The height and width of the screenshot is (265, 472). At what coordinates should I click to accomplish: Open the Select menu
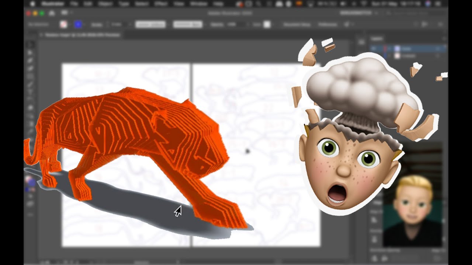tap(143, 4)
